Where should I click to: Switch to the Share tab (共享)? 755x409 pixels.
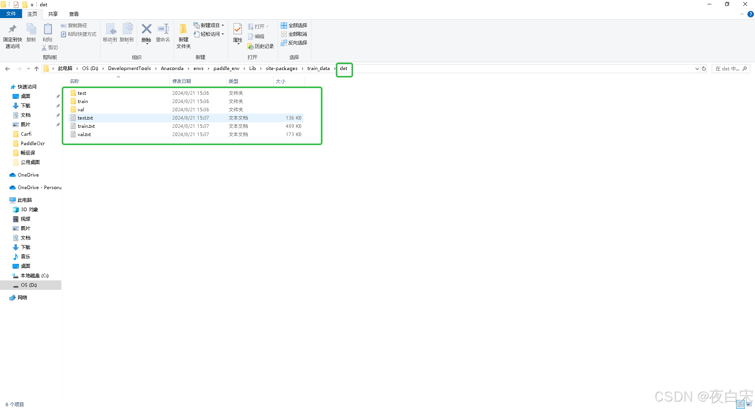pyautogui.click(x=53, y=14)
